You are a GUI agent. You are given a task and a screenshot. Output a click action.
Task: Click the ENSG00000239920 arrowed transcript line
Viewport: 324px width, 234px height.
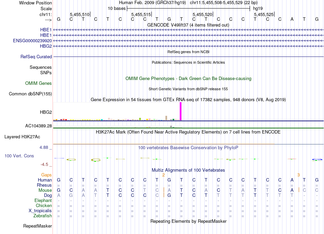189,41
